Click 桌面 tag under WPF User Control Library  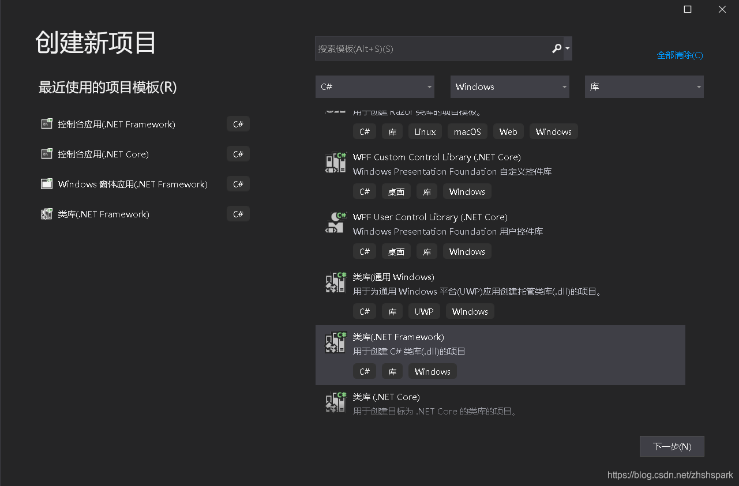396,251
